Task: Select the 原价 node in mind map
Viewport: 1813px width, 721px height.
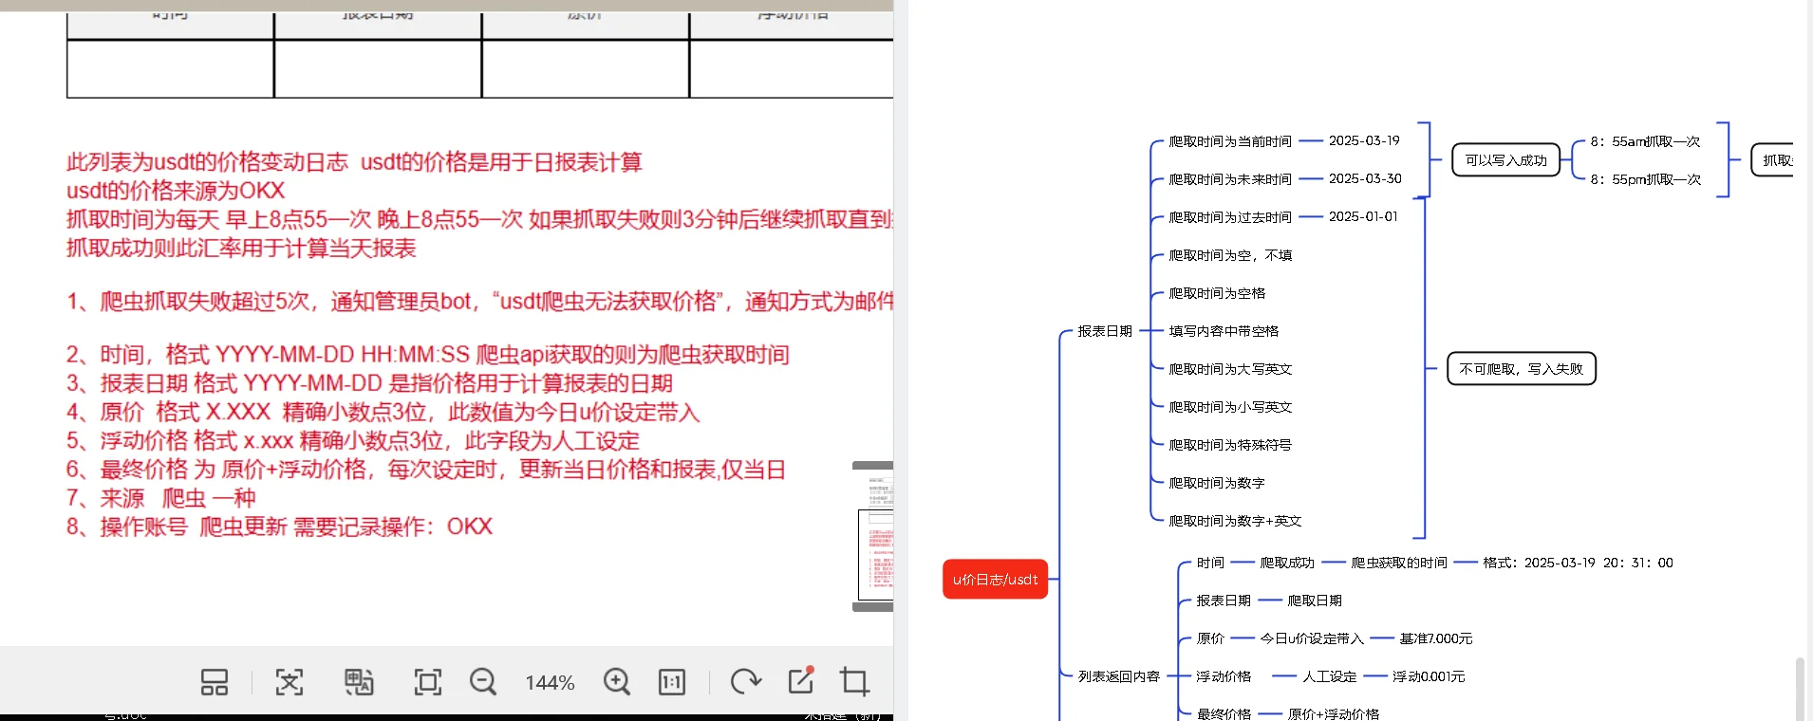Action: pyautogui.click(x=1210, y=638)
